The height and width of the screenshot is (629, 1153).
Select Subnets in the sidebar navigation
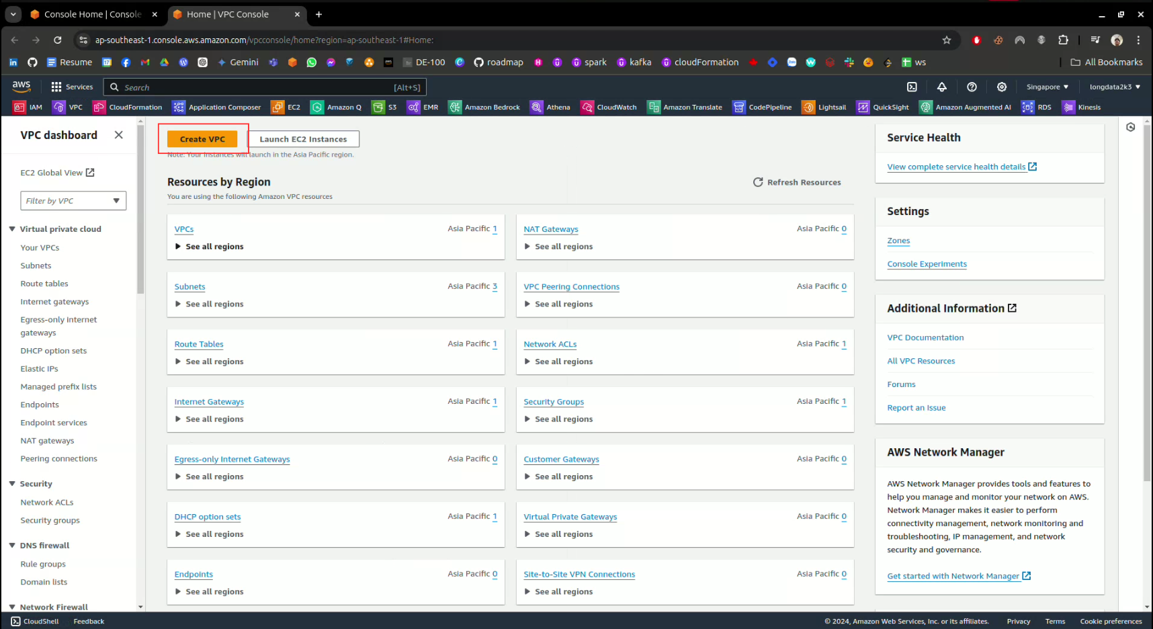coord(36,266)
